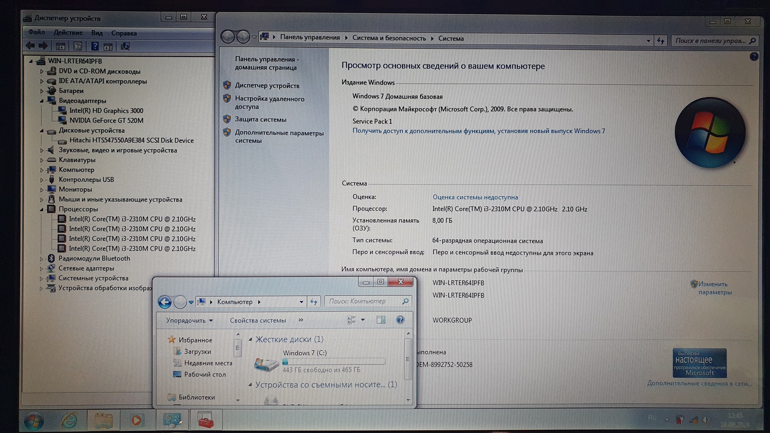The image size is (770, 433).
Task: Click the properties toolbar icon in Device Manager
Action: 77,46
